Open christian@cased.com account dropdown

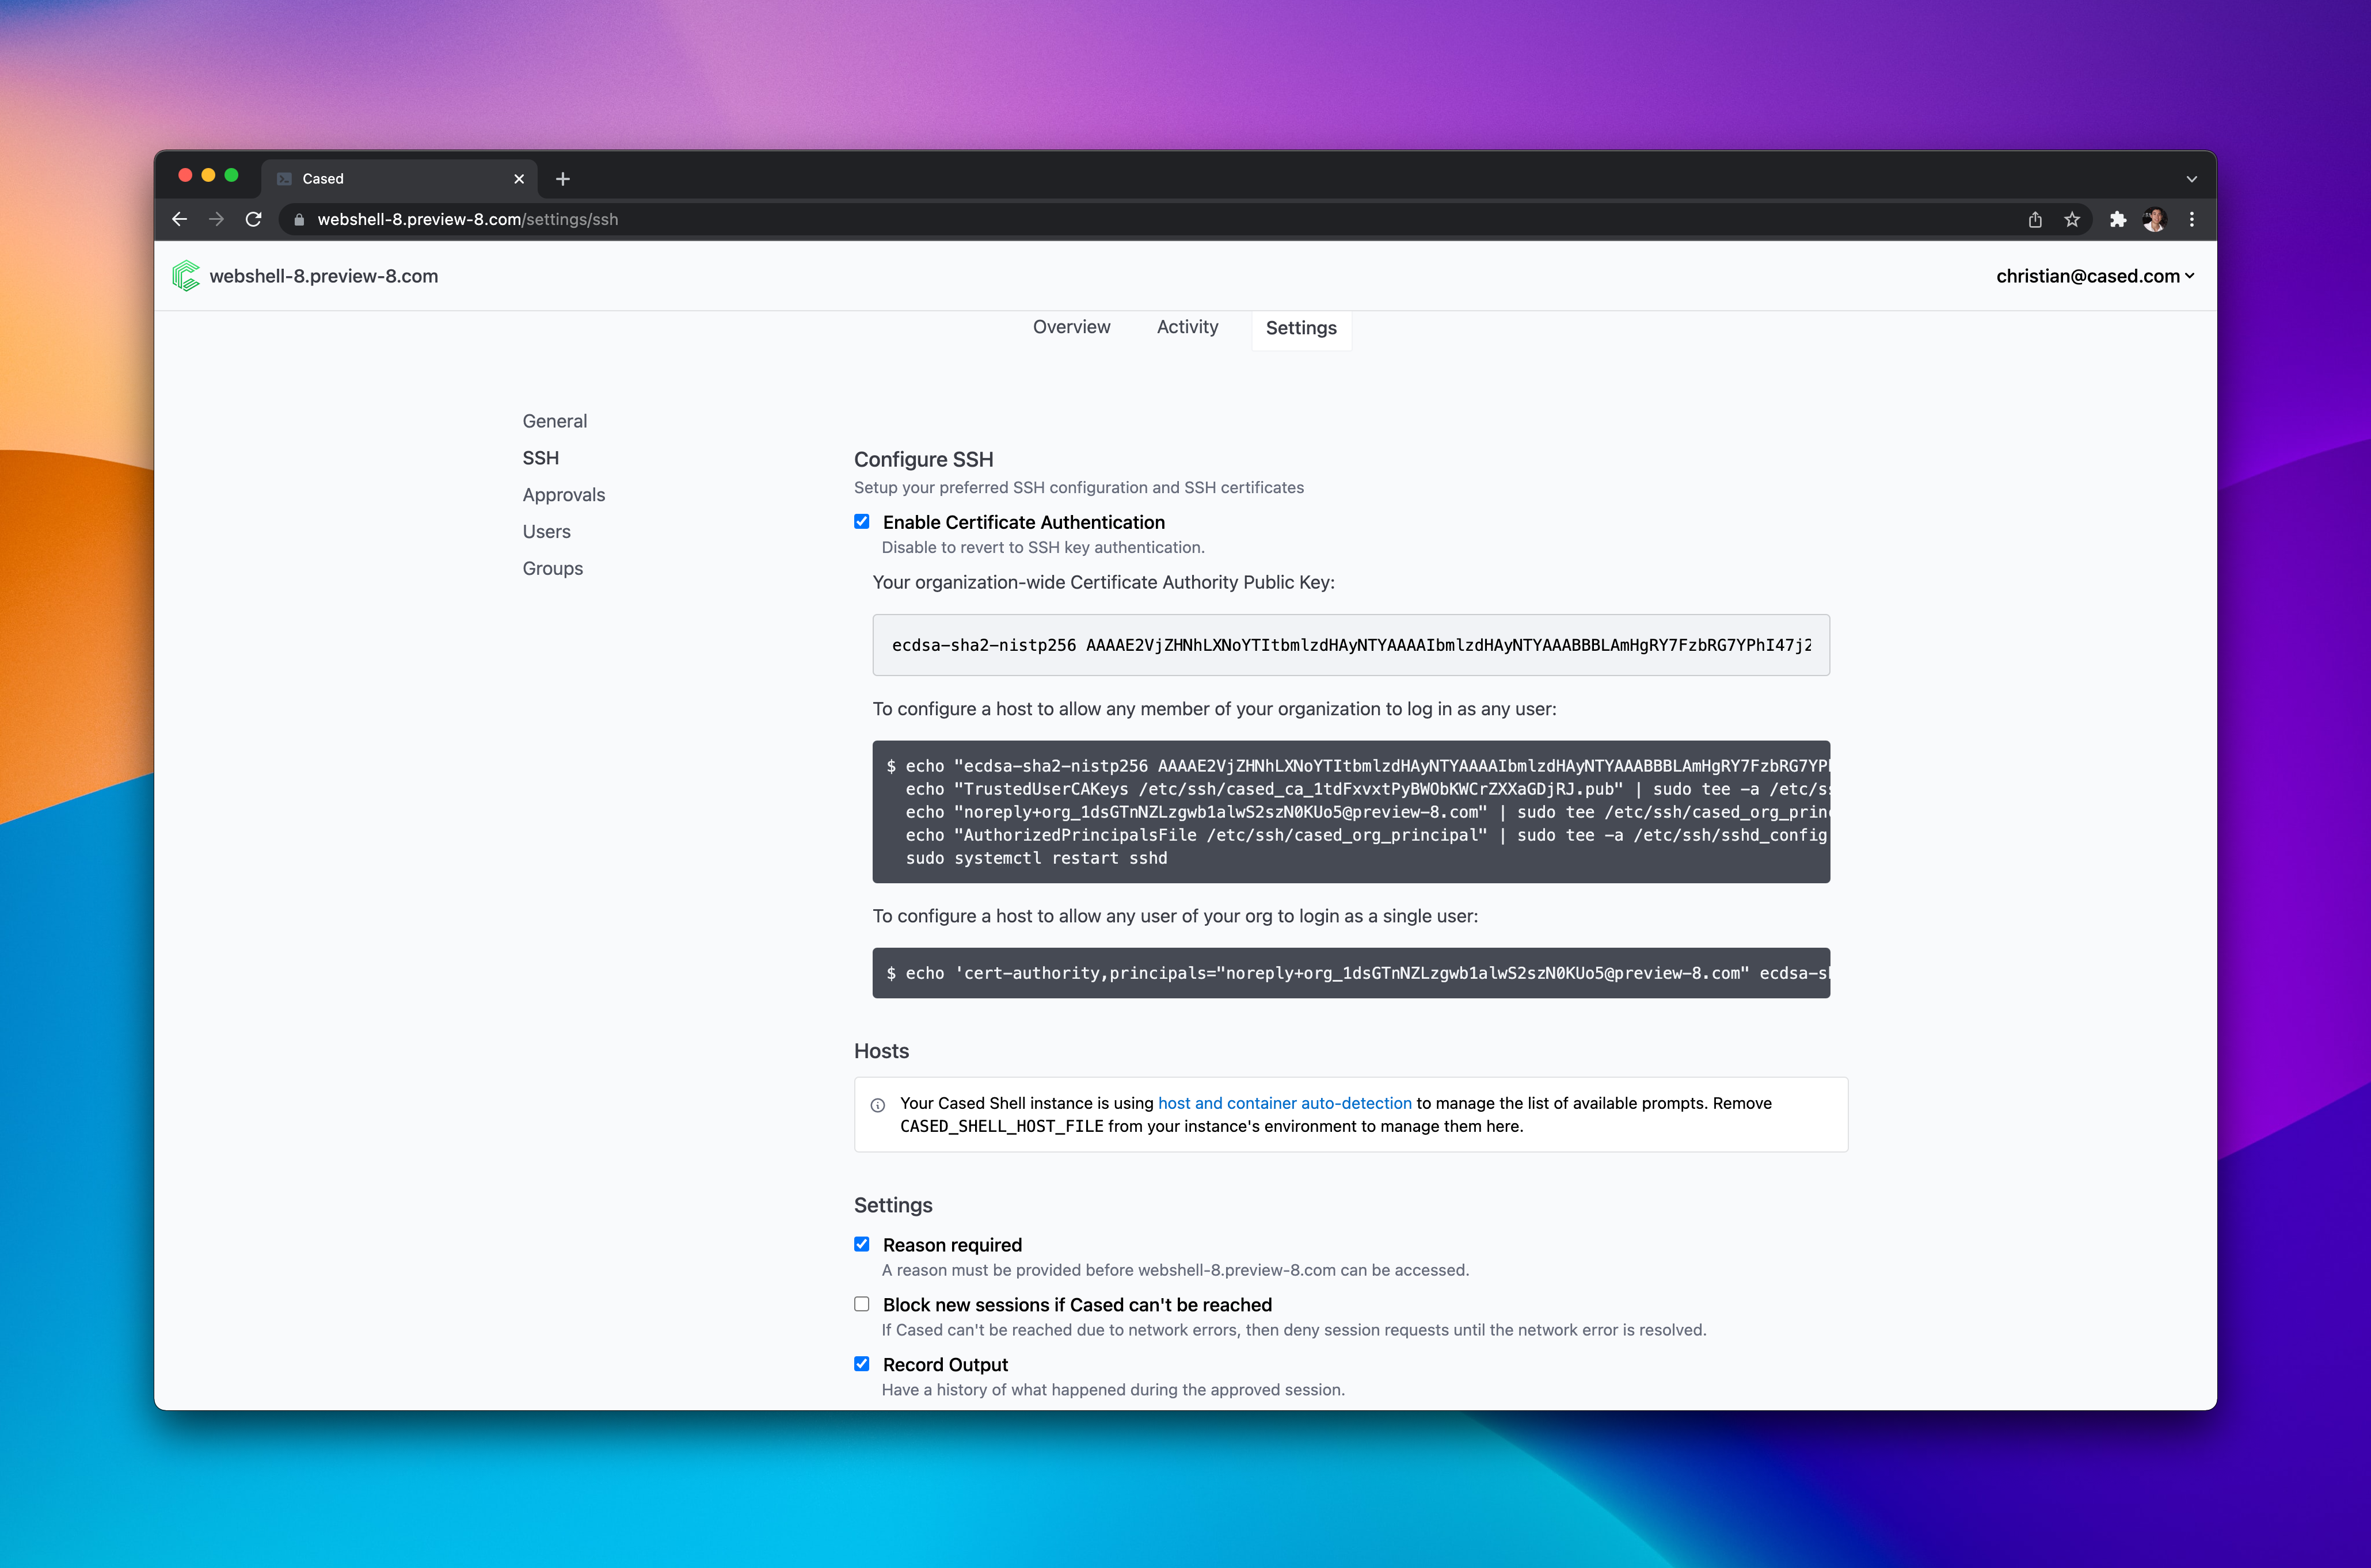(2095, 276)
